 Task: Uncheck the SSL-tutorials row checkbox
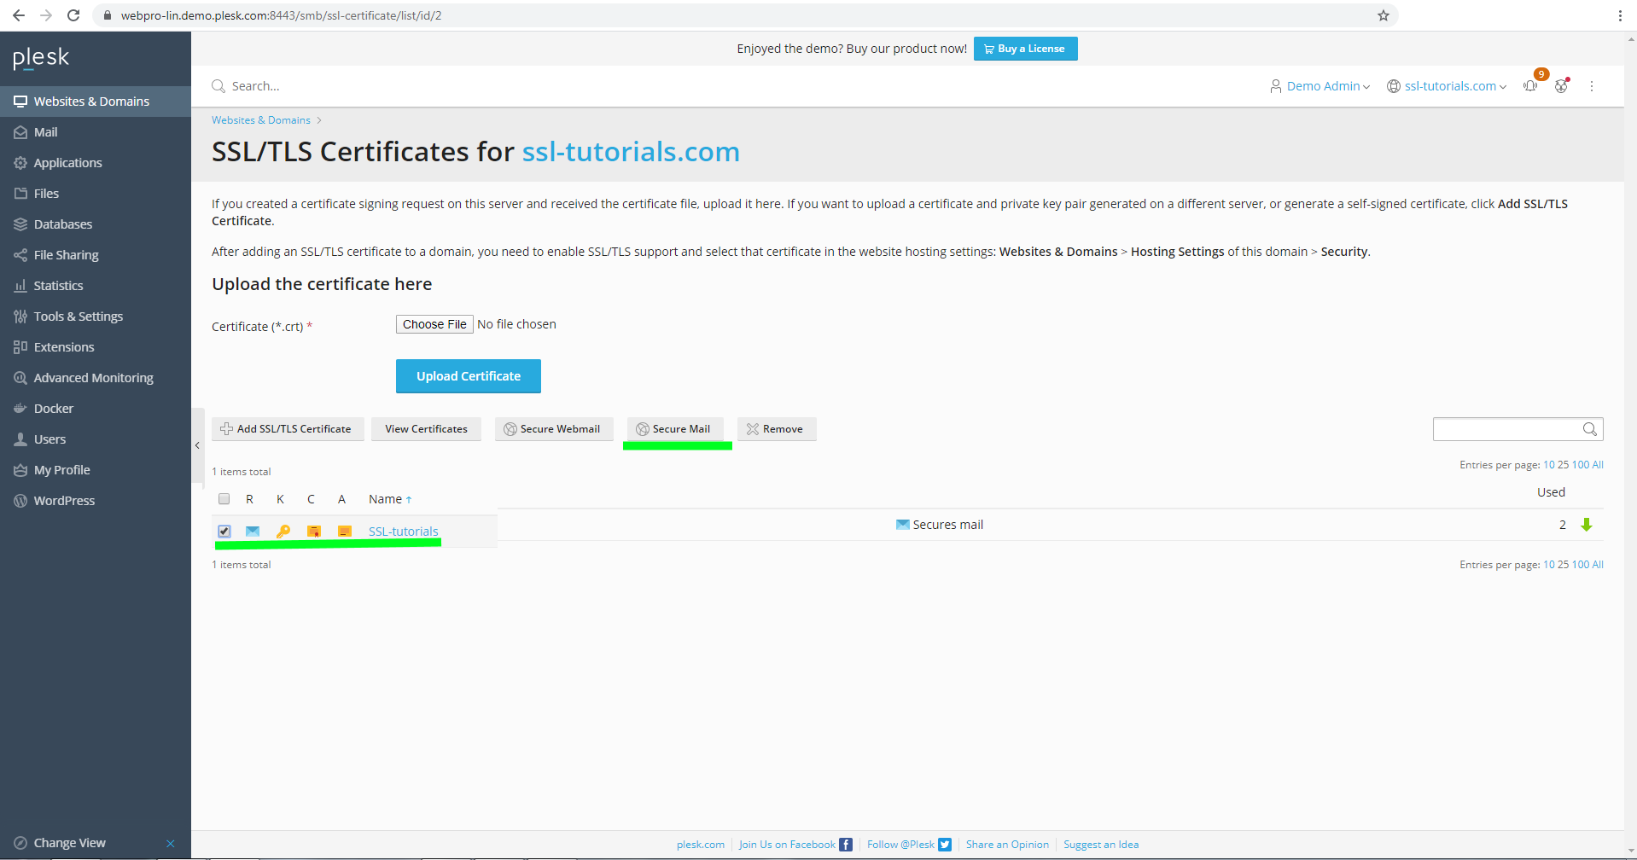click(224, 531)
